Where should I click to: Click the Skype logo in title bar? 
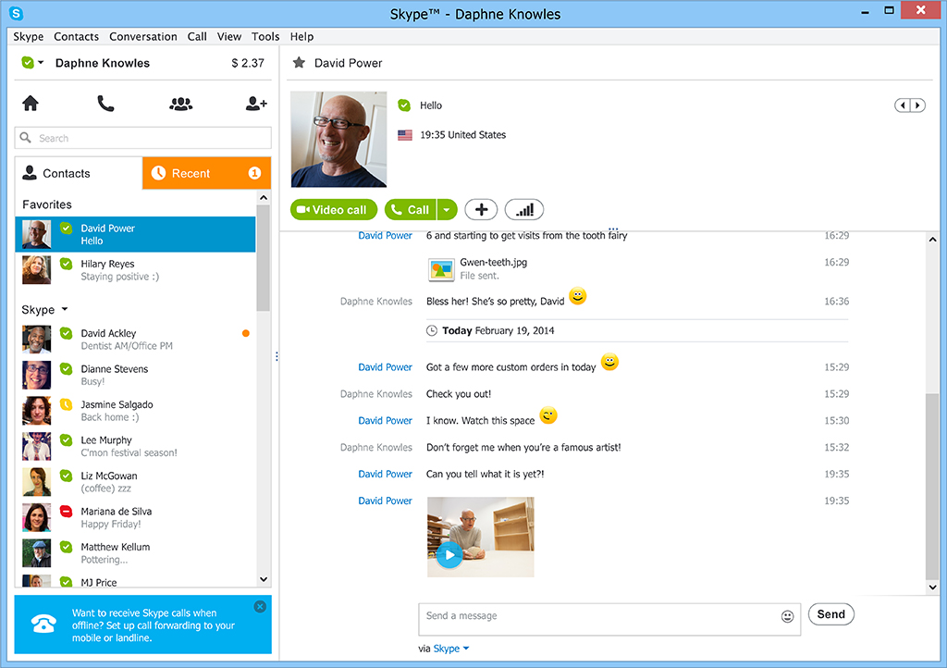point(16,13)
